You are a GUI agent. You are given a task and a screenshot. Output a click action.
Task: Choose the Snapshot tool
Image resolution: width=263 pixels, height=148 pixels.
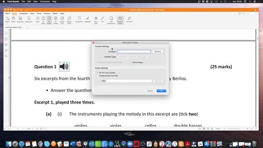pyautogui.click(x=20, y=19)
